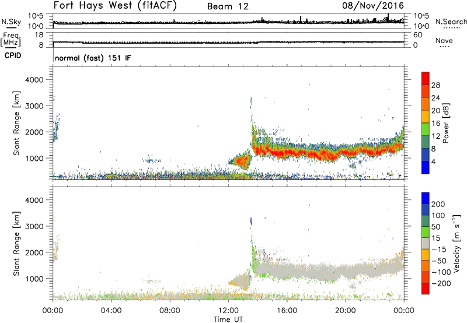Viewport: 467px width, 323px height.
Task: Click the 200 label on velocity colorbar
Action: 438,204
